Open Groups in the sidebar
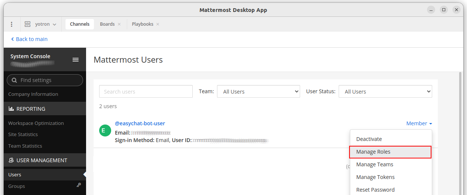The image size is (467, 195). click(16, 186)
